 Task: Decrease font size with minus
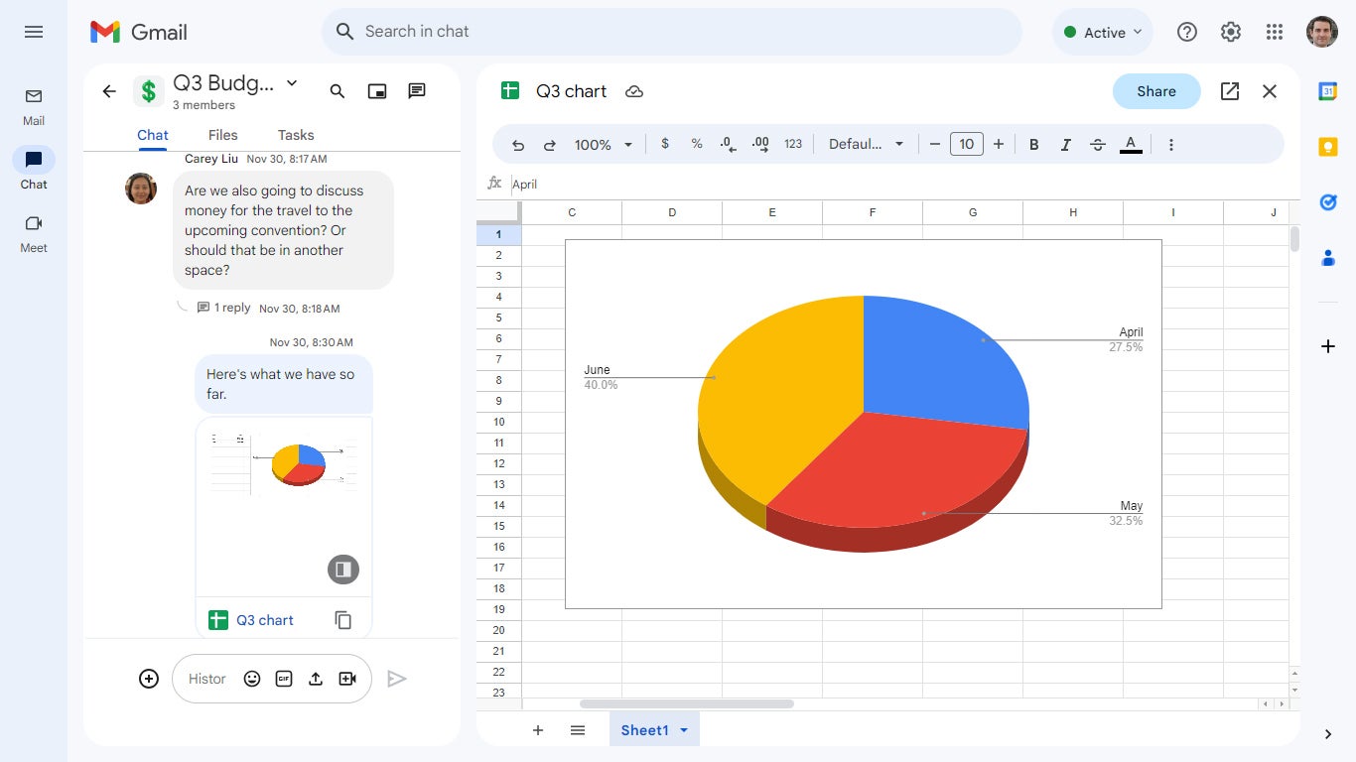coord(935,145)
